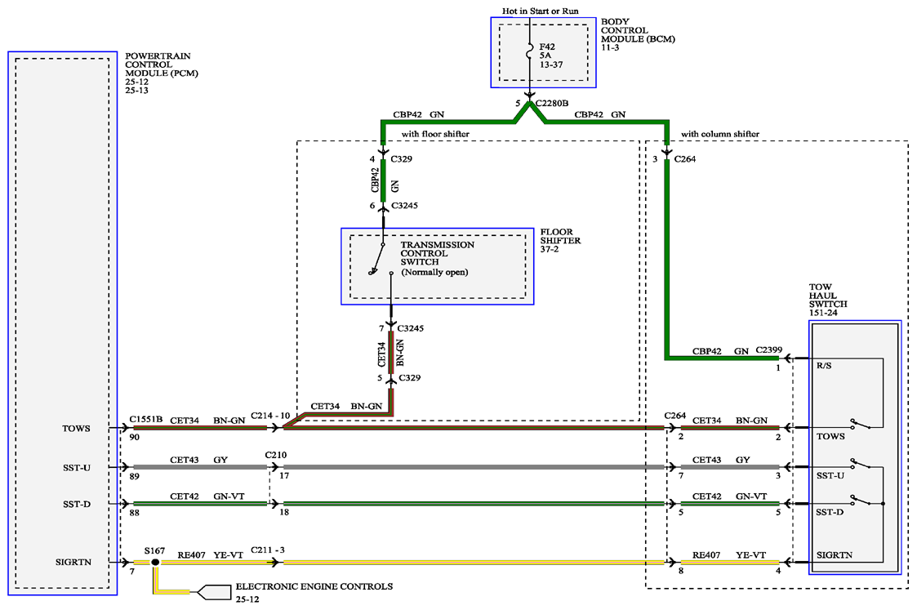Click PCM pin number 89
Viewport: 917px width, 610px height.
coord(135,477)
